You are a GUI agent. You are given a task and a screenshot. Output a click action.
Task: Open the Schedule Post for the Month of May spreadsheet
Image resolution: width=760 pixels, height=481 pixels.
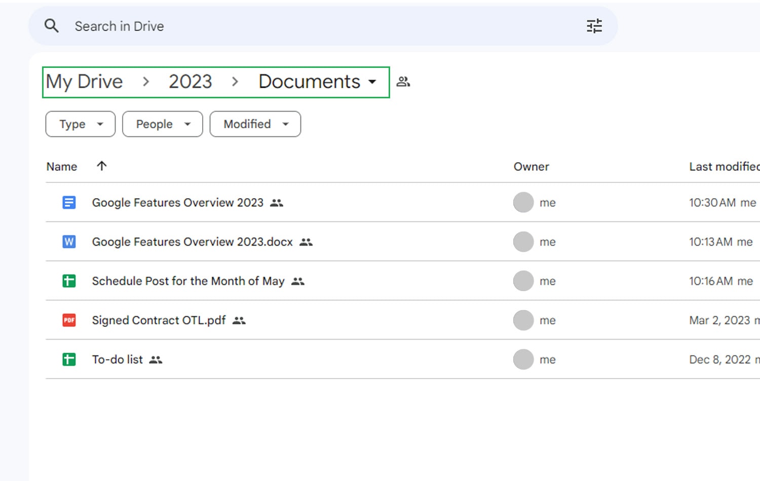[x=187, y=281]
